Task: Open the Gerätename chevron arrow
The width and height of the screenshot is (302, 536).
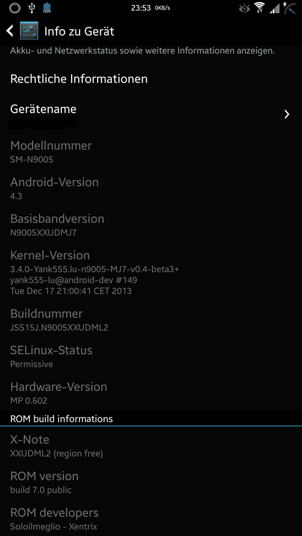Action: pos(287,114)
